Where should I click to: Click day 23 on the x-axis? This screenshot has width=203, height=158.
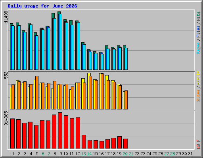click(x=143, y=154)
